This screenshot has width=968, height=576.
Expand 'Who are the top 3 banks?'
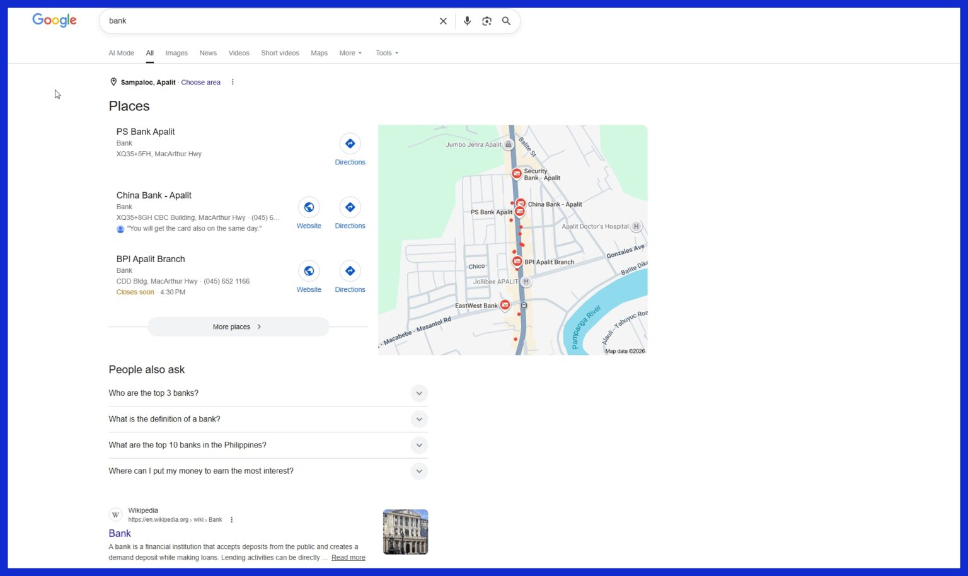[419, 393]
